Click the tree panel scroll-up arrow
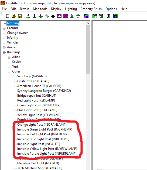Screen dimensions: 147x170 point(88,23)
